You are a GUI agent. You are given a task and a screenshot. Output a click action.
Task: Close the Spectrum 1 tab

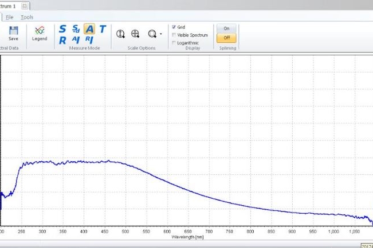(23, 6)
